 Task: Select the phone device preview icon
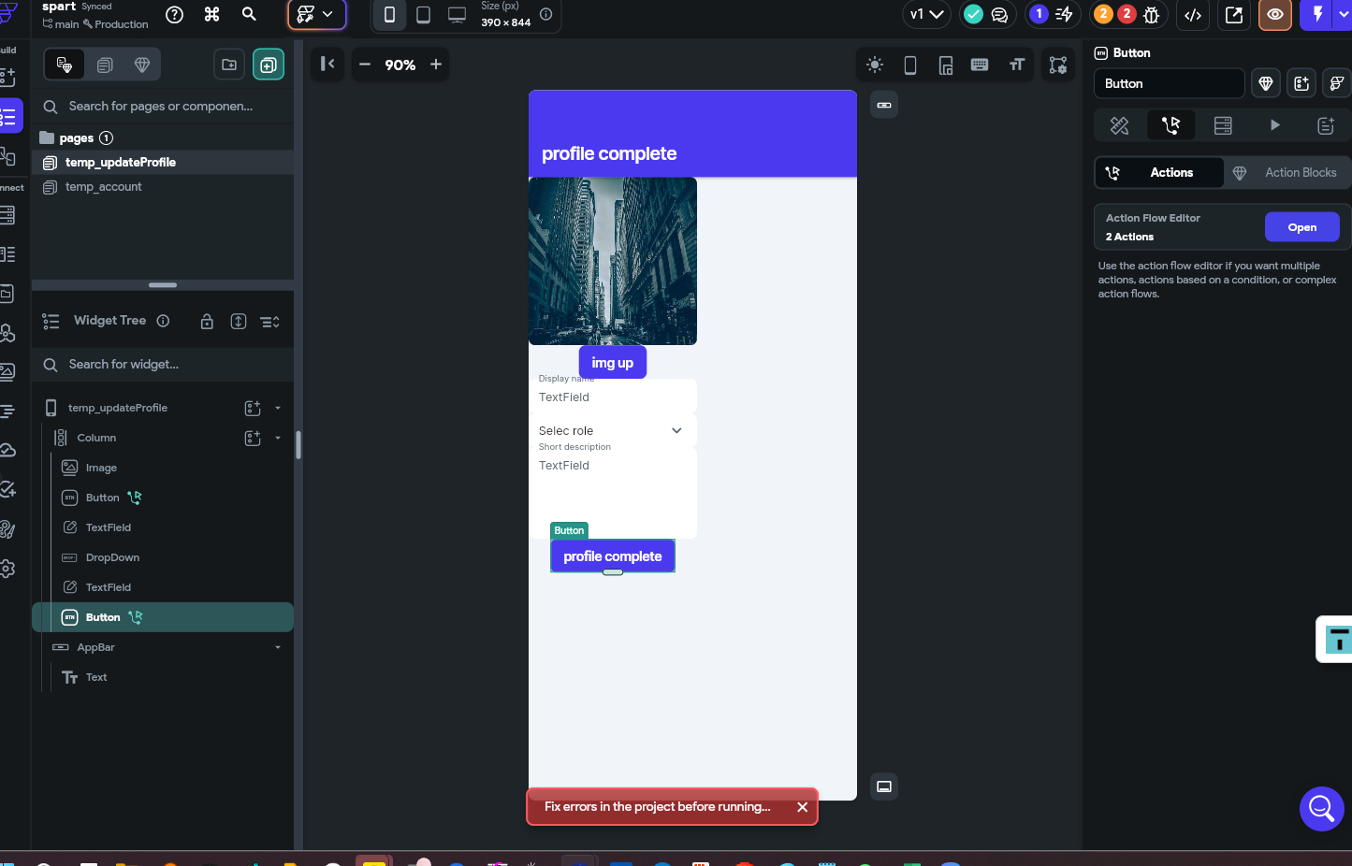(389, 15)
